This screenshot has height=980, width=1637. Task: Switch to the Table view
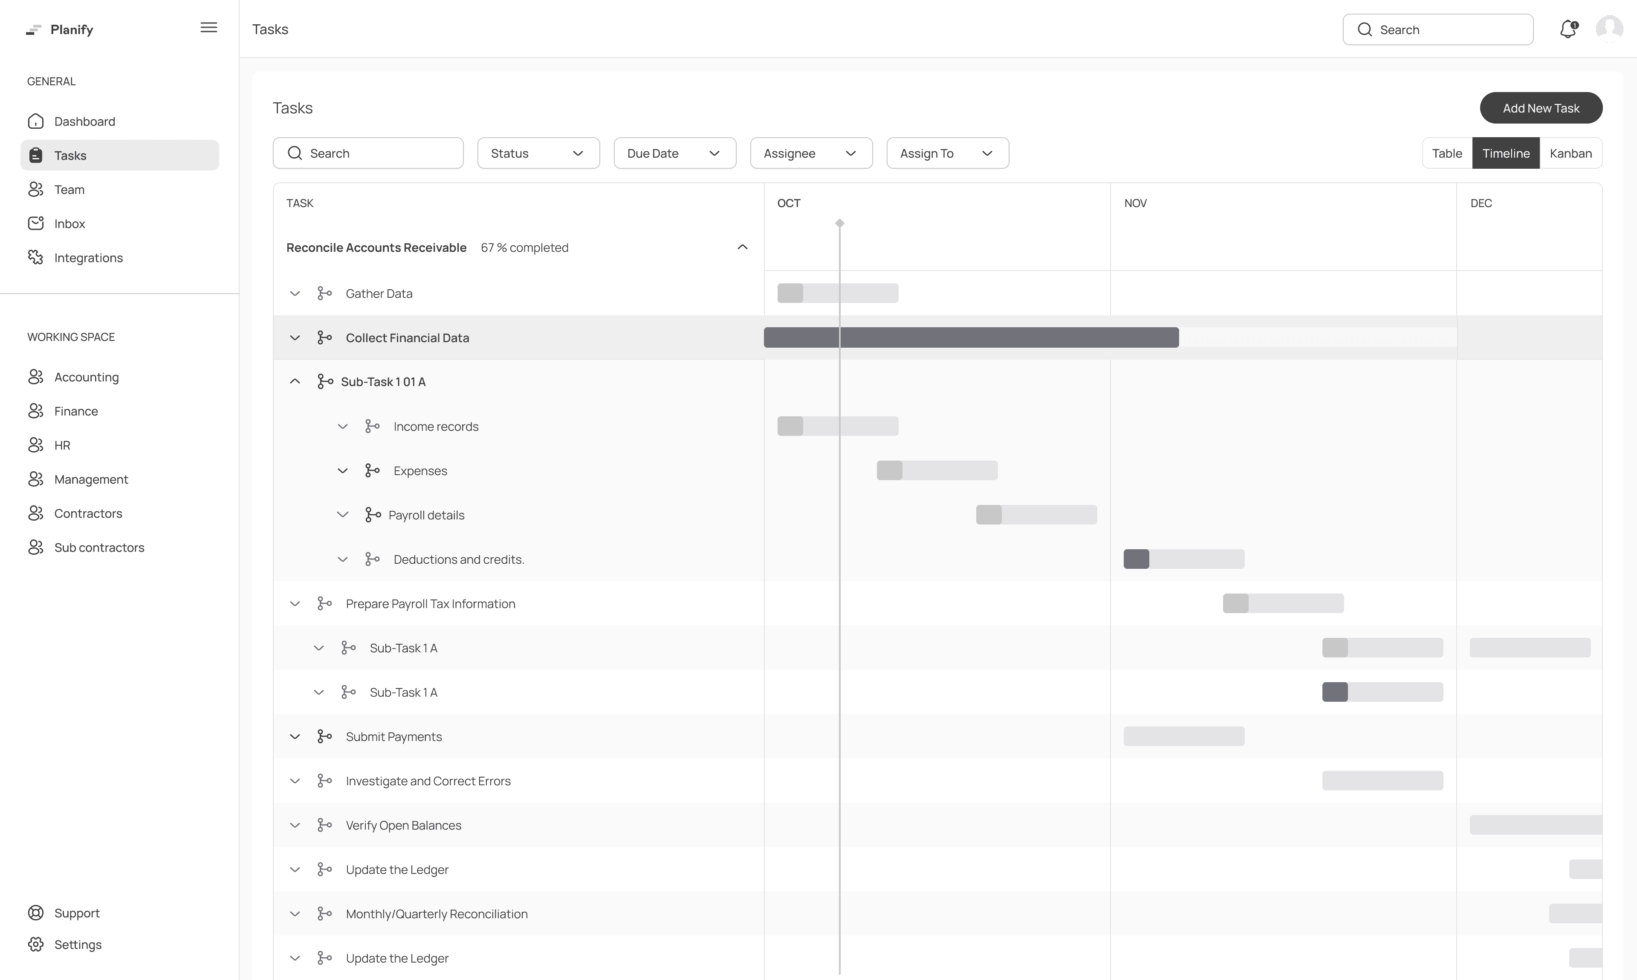[x=1447, y=153]
